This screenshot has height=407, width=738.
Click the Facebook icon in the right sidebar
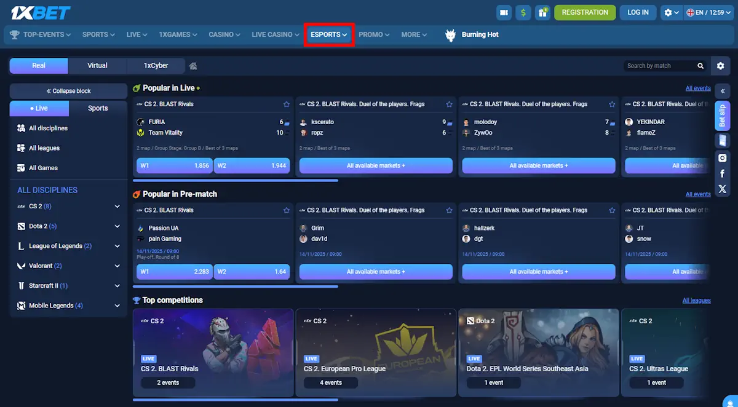coord(723,173)
